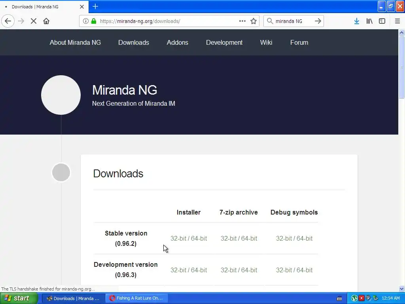The width and height of the screenshot is (405, 304).
Task: Switch to Fishing A Rat Lure taskbar window
Action: (x=136, y=298)
